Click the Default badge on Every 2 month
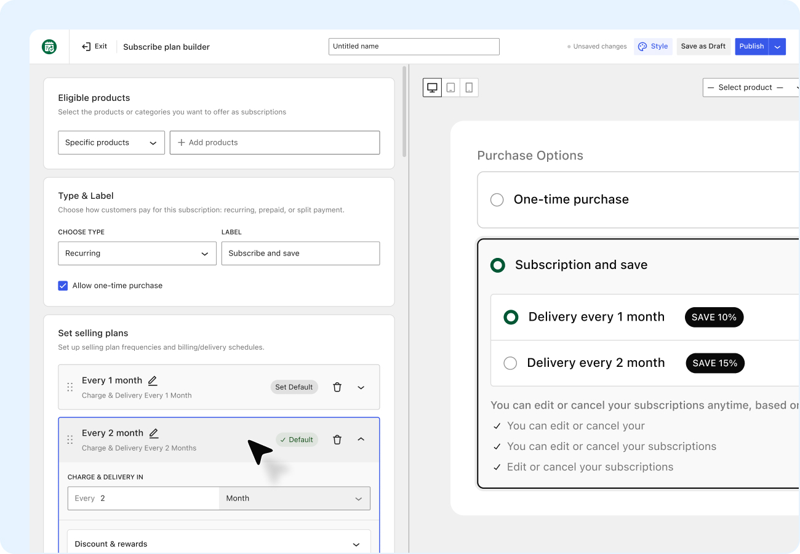Image resolution: width=800 pixels, height=554 pixels. click(x=297, y=440)
